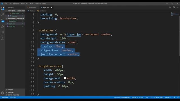Click the 'min-height: 100vh' line
Screen dimensions: 180x101
click(55, 38)
